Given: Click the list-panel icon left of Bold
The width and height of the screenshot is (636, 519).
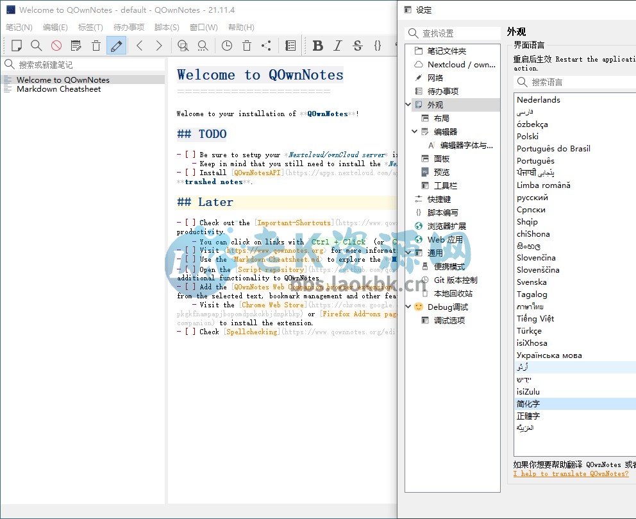Looking at the screenshot, I should (x=290, y=46).
